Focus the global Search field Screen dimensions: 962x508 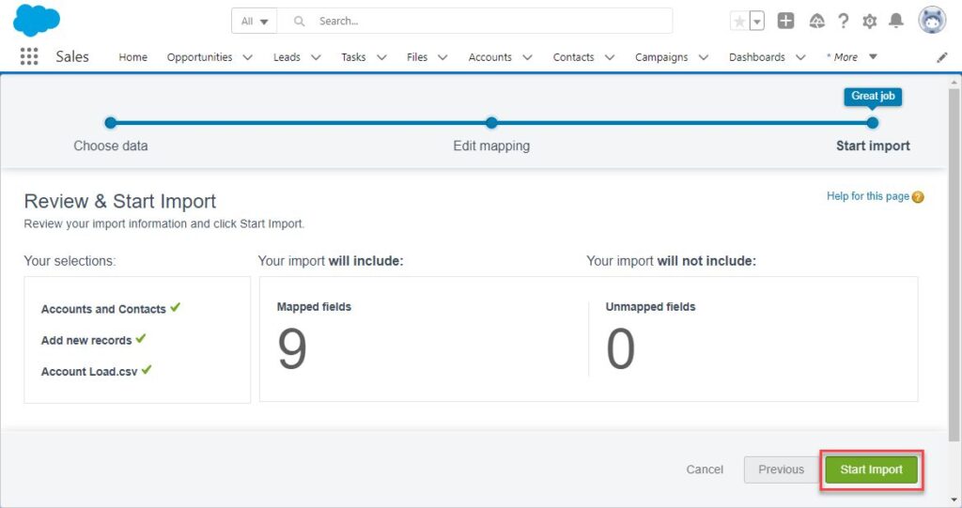[474, 21]
